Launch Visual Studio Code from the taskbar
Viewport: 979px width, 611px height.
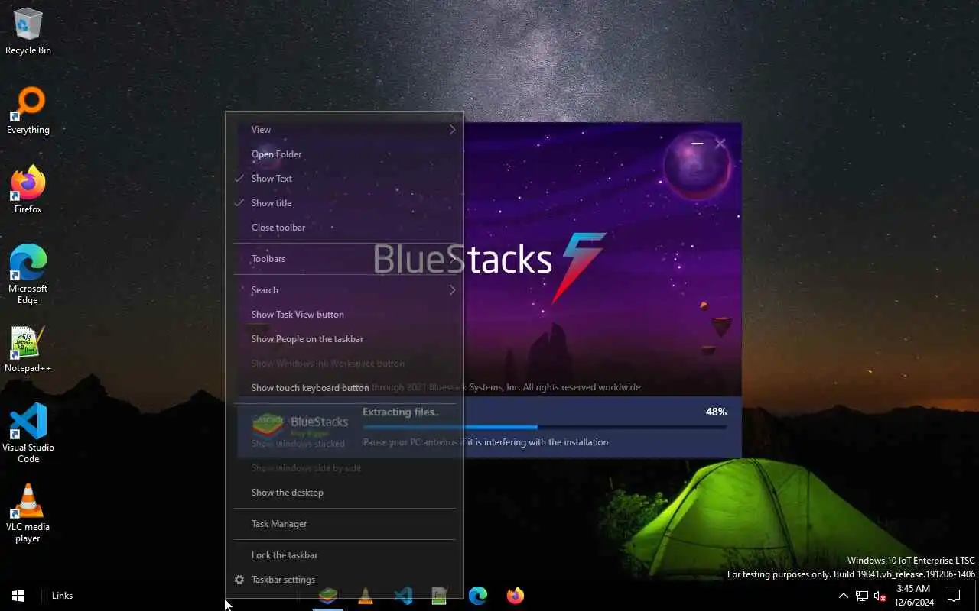pos(403,596)
